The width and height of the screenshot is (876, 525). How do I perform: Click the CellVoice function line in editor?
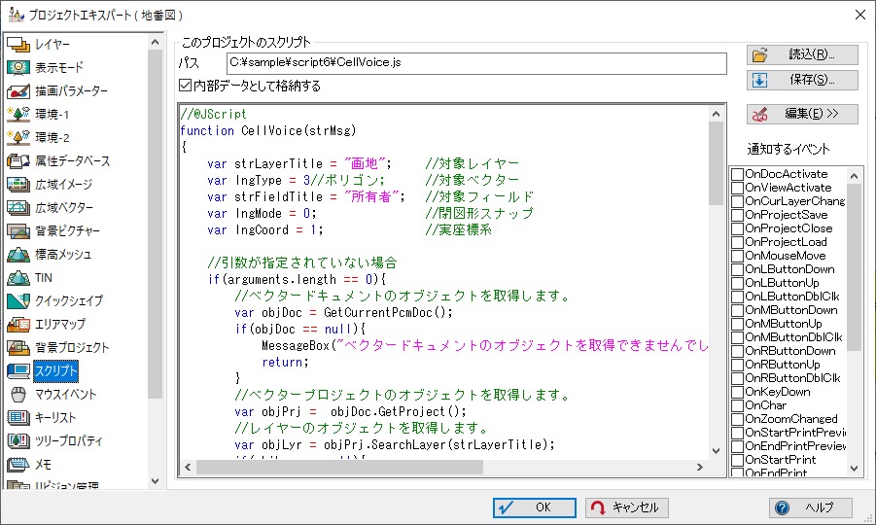coord(268,130)
